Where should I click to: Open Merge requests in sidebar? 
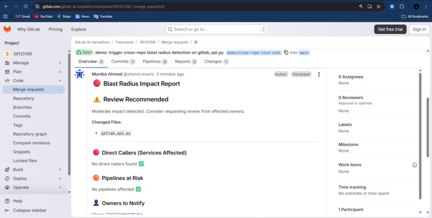pyautogui.click(x=34, y=89)
